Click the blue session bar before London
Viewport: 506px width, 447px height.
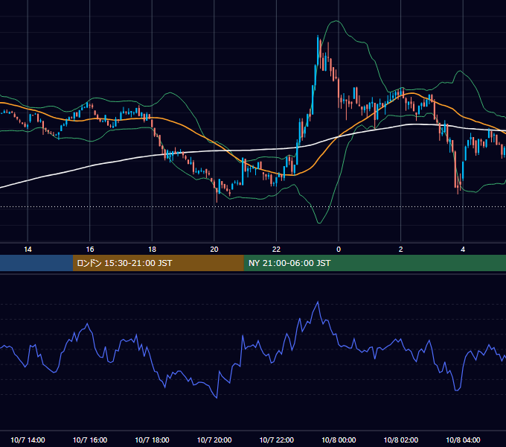[x=36, y=263]
